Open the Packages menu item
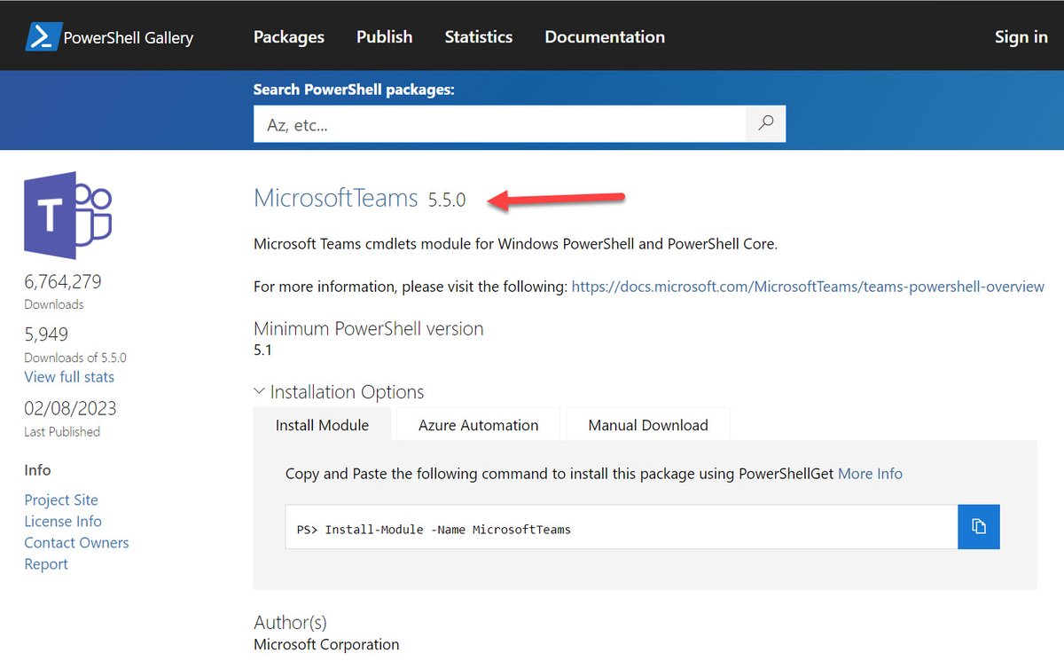 (288, 36)
